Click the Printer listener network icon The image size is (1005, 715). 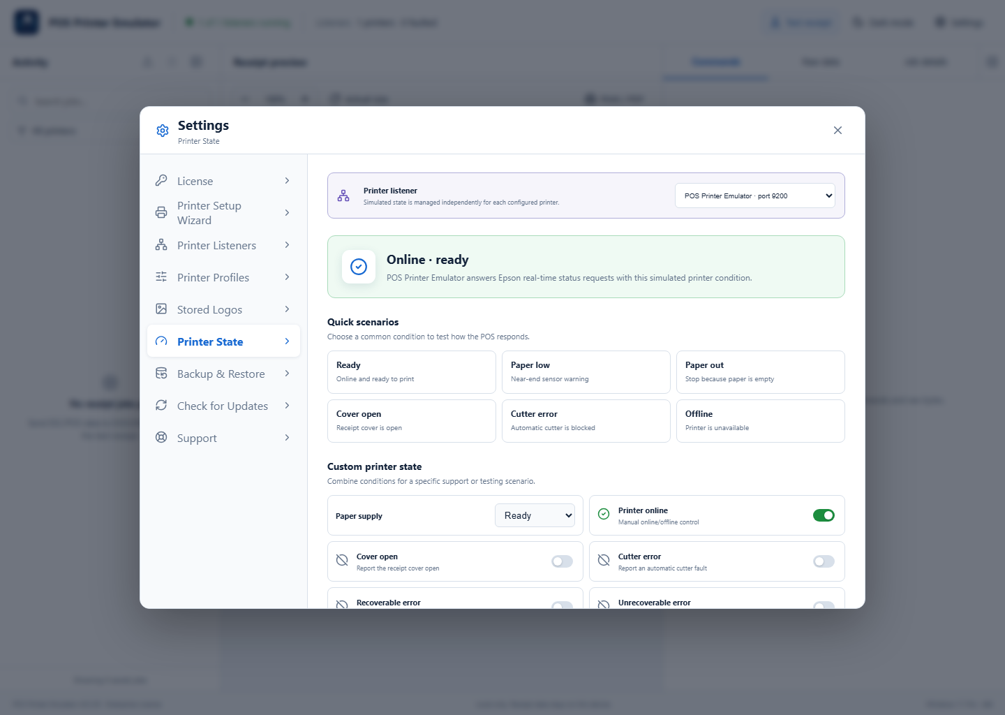(343, 196)
